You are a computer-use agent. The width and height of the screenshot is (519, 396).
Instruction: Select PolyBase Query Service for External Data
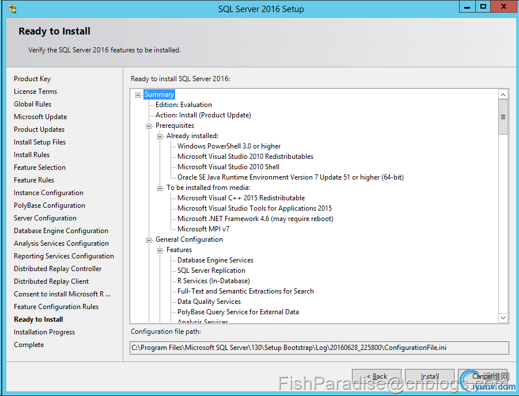(238, 312)
